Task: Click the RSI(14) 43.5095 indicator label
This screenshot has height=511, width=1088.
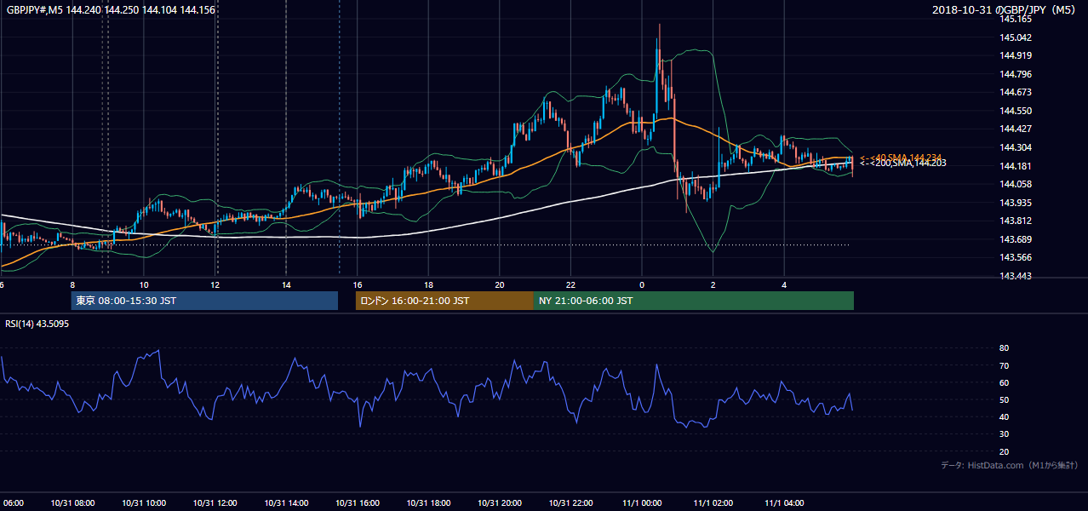Action: pos(37,323)
